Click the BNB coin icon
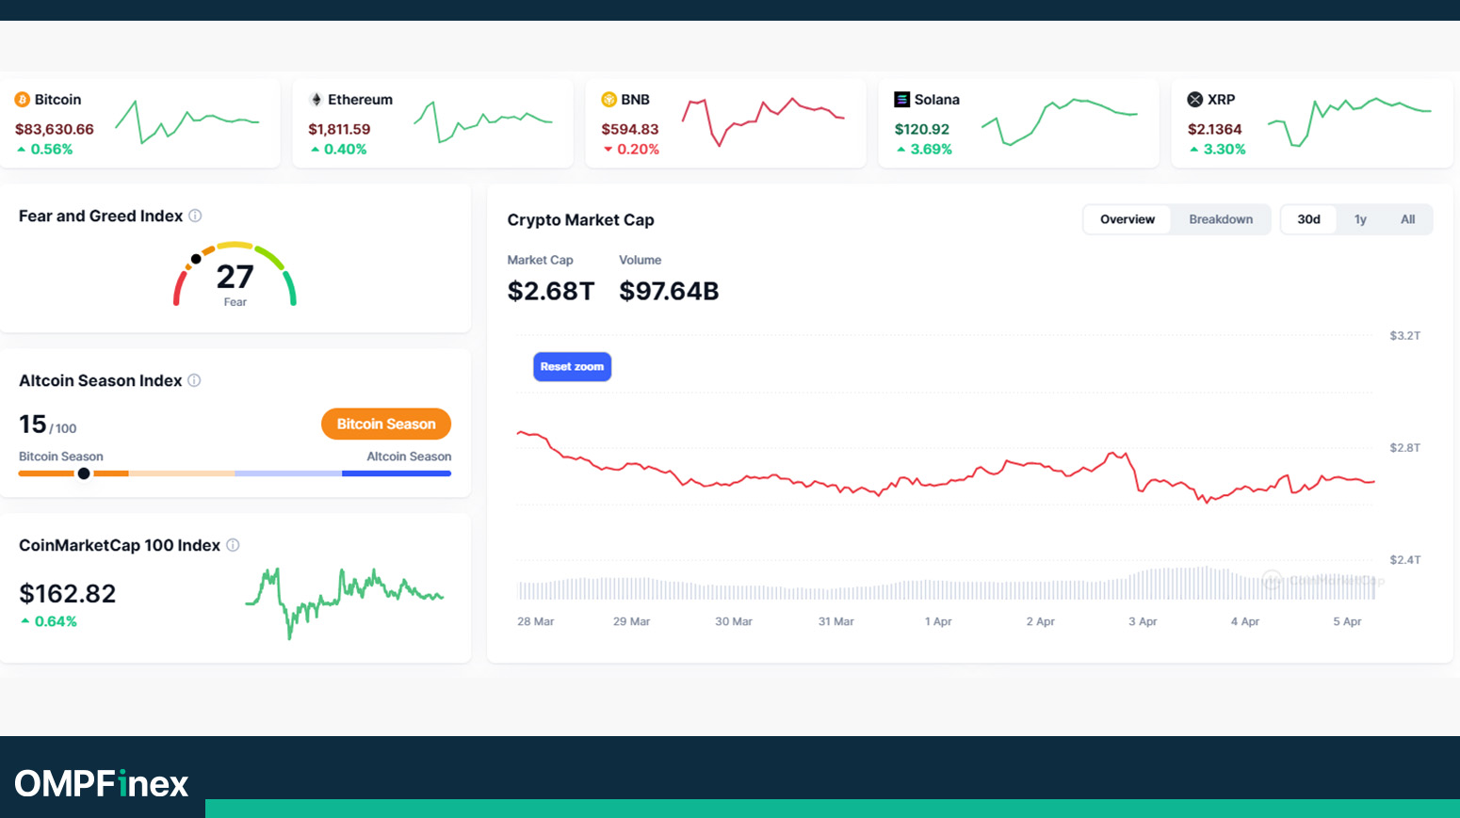1460x818 pixels. point(608,100)
